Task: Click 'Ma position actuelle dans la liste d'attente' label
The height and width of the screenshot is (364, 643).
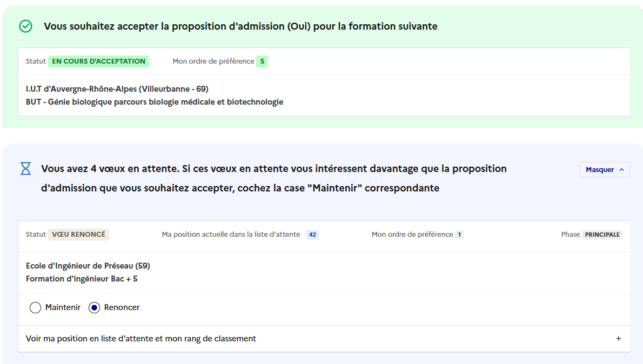Action: pyautogui.click(x=231, y=234)
